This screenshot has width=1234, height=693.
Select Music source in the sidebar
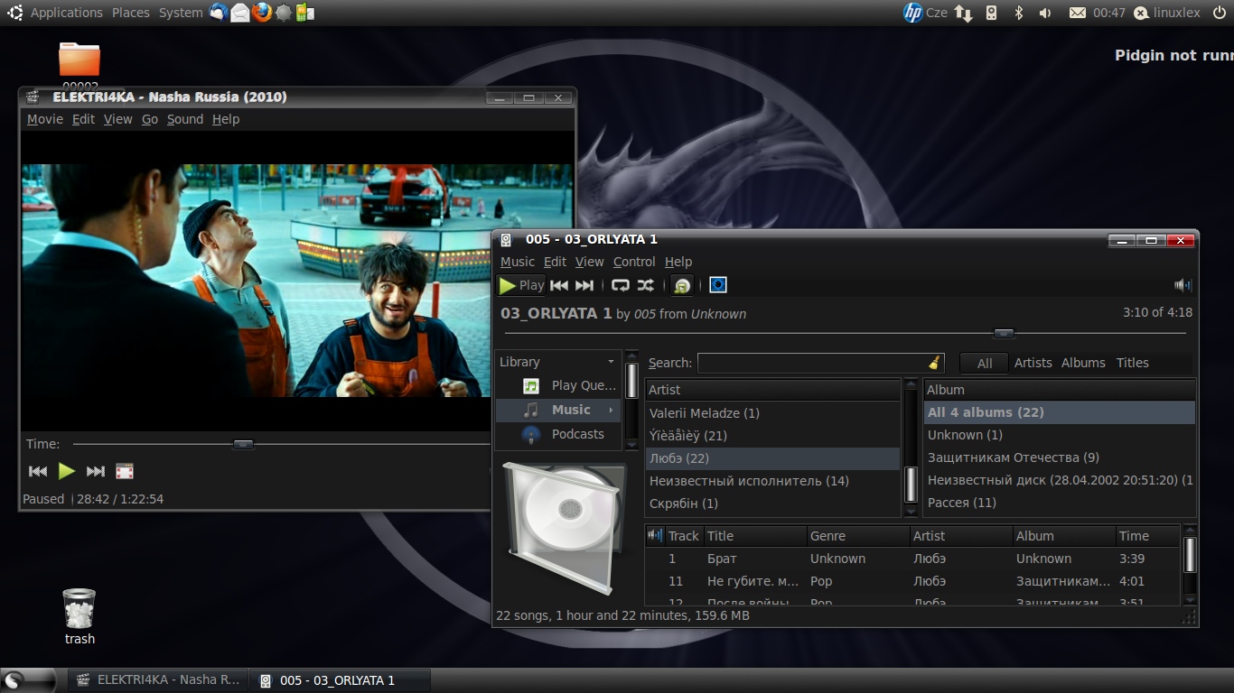[558, 410]
